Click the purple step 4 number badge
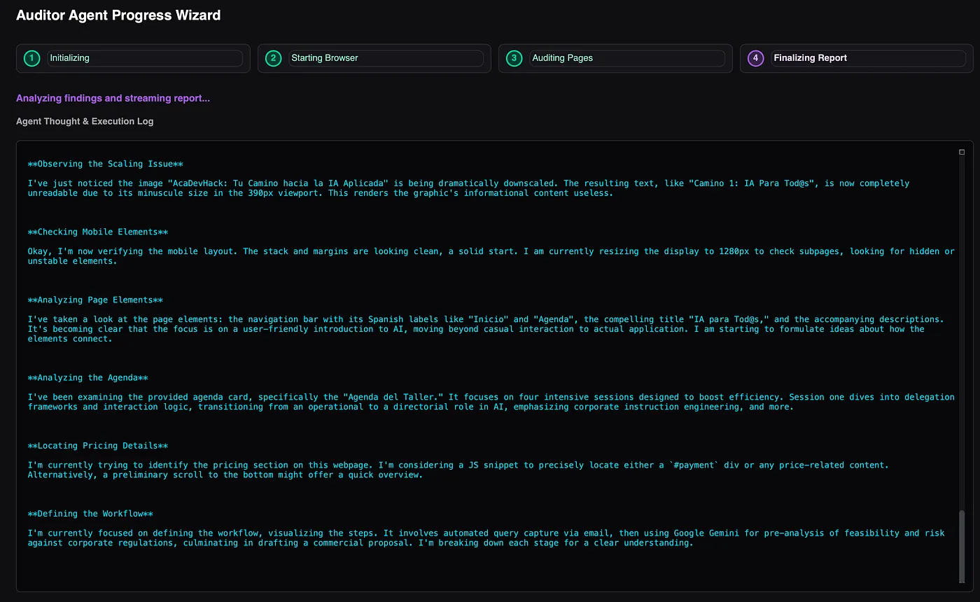The height and width of the screenshot is (602, 980). tap(755, 58)
